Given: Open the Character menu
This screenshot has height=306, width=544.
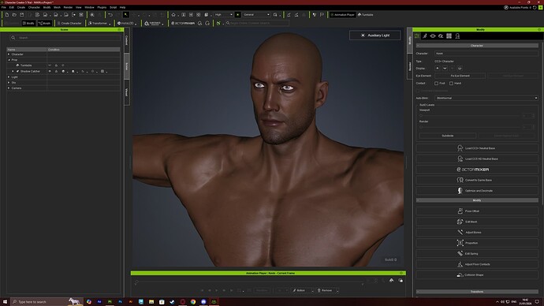Looking at the screenshot, I should click(34, 7).
